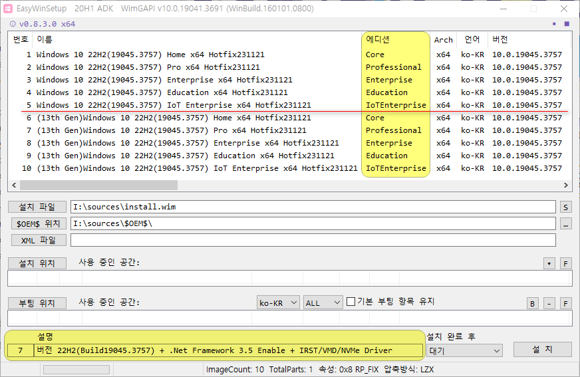580x377 pixels.
Task: Click the 에디션 column header
Action: click(x=396, y=39)
